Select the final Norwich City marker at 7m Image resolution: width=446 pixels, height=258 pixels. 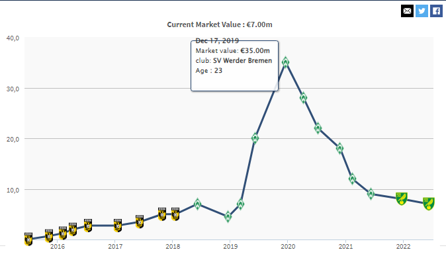(429, 204)
